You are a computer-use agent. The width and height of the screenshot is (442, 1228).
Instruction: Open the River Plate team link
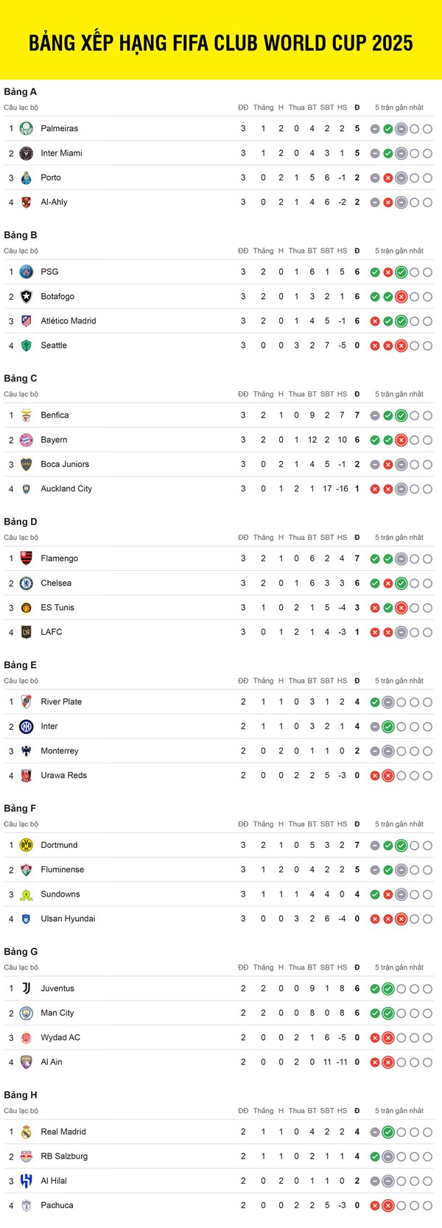pyautogui.click(x=61, y=702)
